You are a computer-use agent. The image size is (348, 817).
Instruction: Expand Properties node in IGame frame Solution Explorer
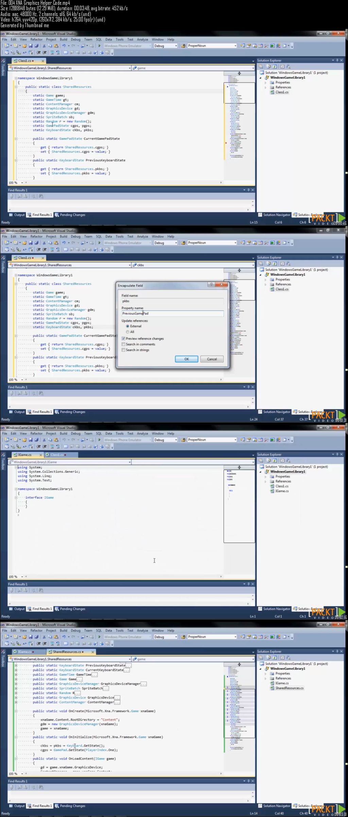pyautogui.click(x=266, y=476)
